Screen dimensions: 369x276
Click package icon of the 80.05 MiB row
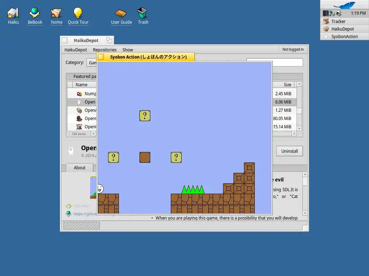79,119
